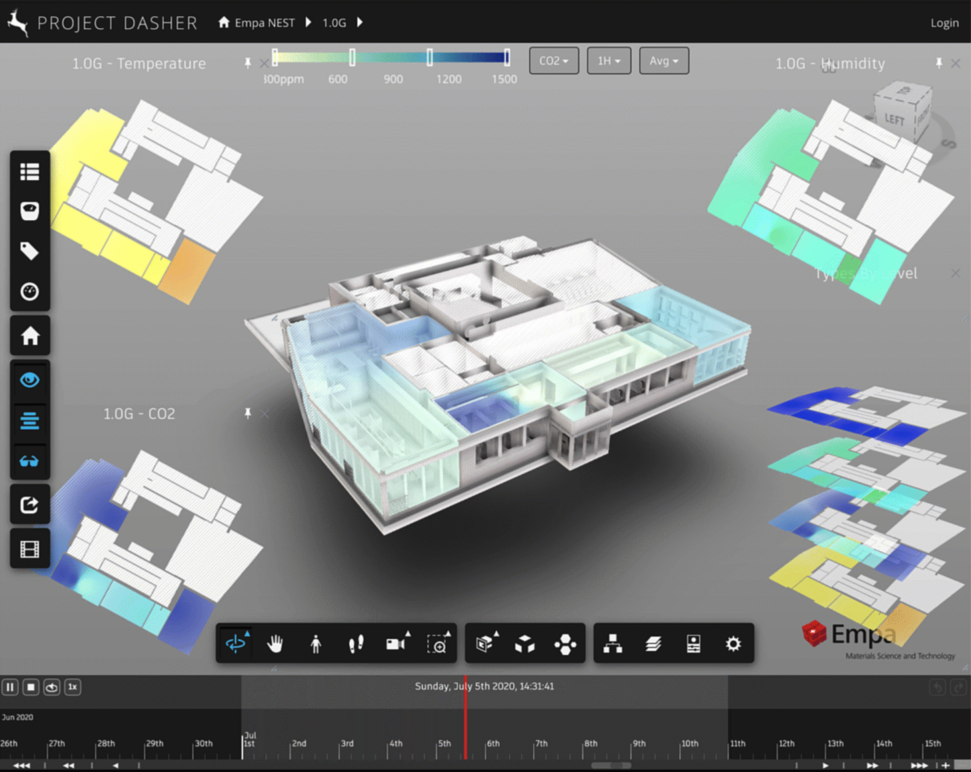Select 1.0G level in the breadcrumb
This screenshot has width=971, height=772.
coord(334,23)
